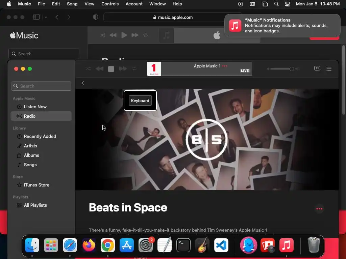Screen dimensions: 346x259
Task: Stop playback in the Music app
Action: (x=111, y=69)
